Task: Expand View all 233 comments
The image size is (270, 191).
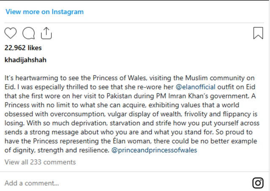Action: 40,162
